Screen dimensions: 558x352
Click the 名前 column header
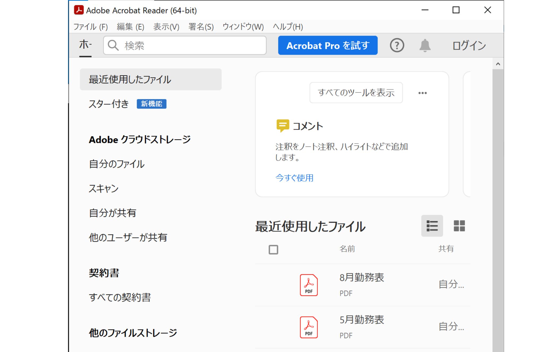pos(347,249)
